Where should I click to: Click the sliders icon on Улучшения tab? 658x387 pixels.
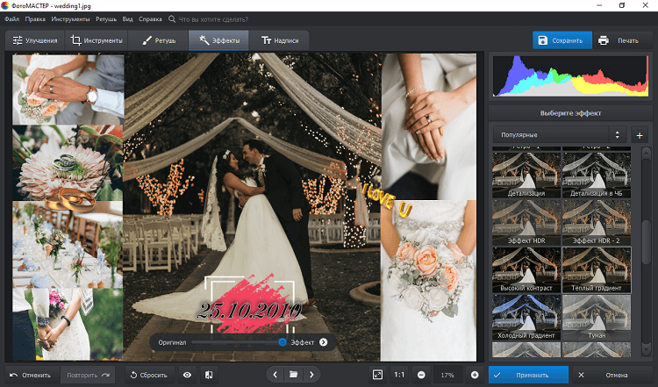[x=18, y=40]
